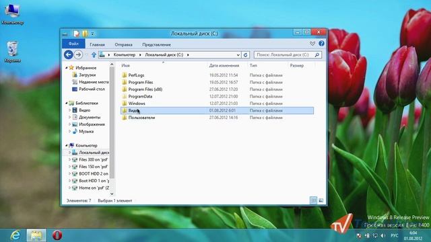Click the 01.08.2012 6:01 date cell
Image resolution: width=431 pixels, height=242 pixels.
click(x=222, y=110)
